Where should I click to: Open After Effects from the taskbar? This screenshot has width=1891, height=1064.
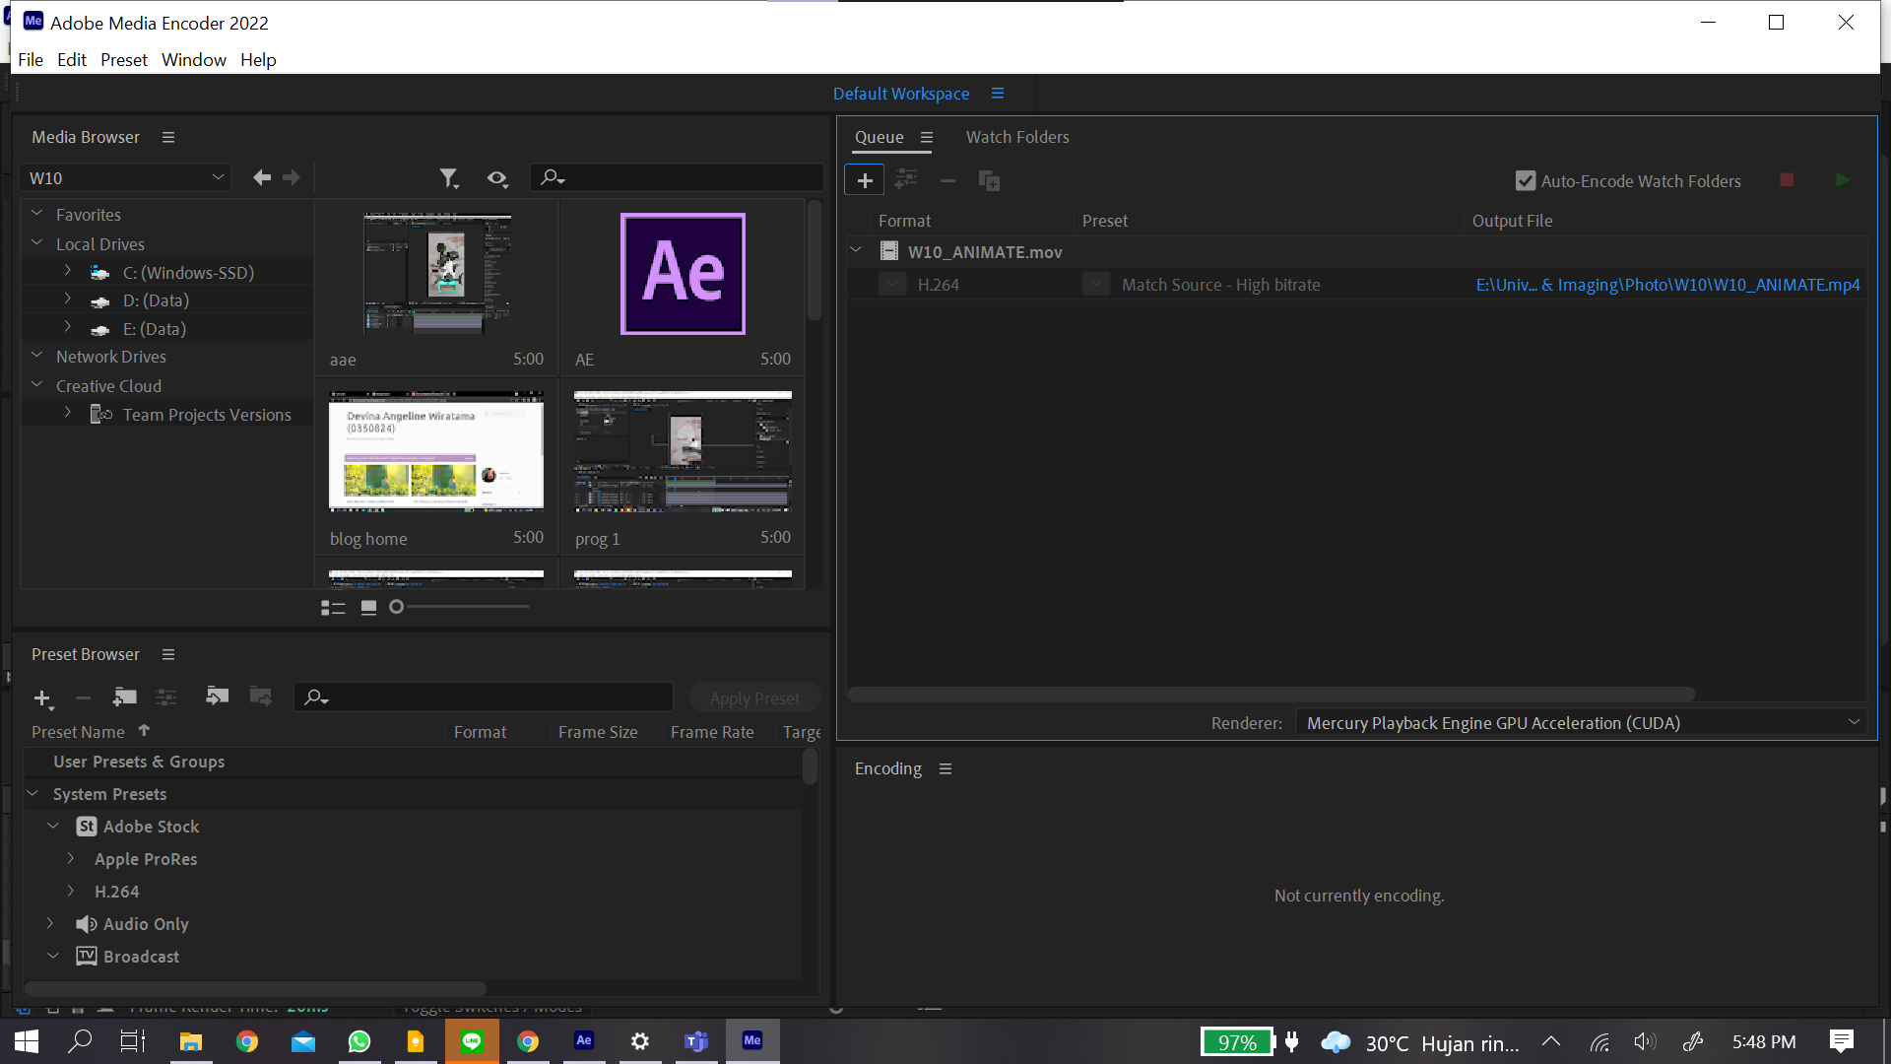tap(584, 1040)
